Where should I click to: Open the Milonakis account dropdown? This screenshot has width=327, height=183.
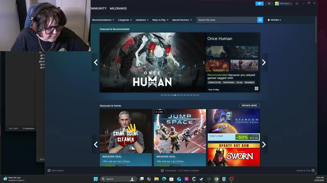point(284,4)
